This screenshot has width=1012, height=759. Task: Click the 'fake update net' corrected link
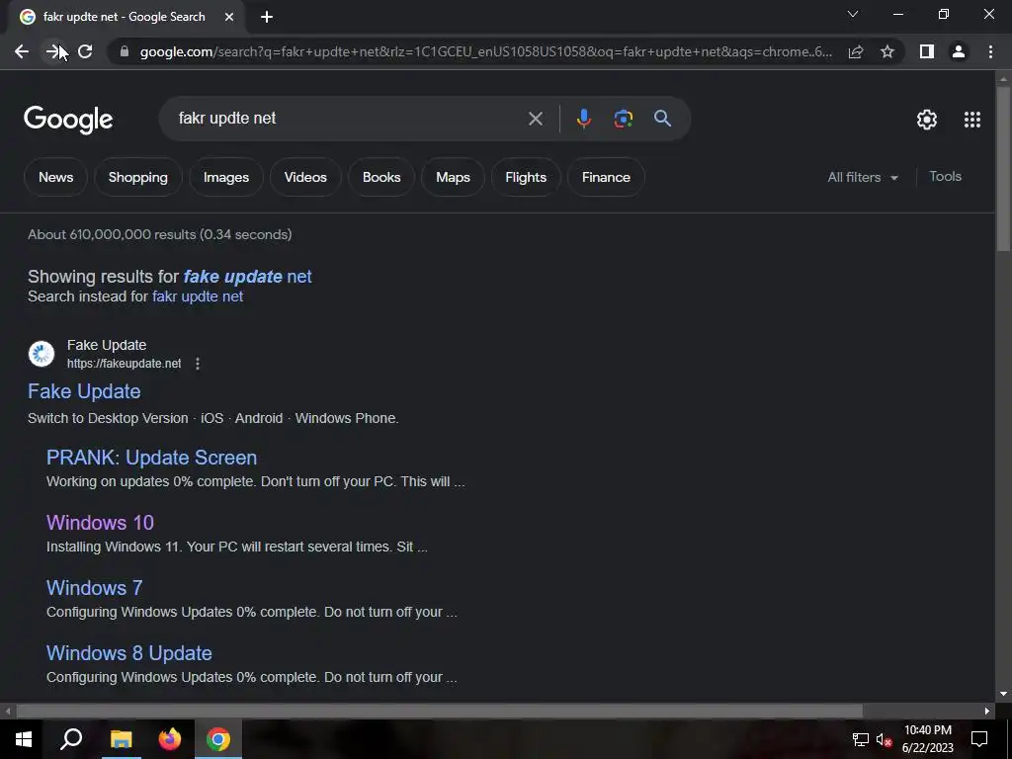[247, 277]
